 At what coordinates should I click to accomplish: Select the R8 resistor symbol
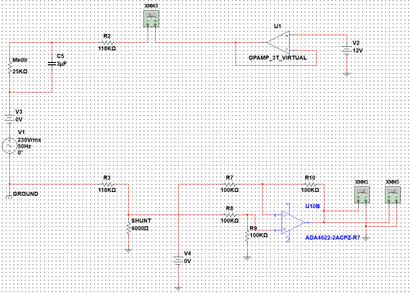tap(231, 215)
